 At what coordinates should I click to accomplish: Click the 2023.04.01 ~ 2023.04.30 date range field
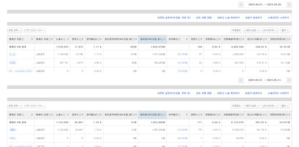[265, 5]
